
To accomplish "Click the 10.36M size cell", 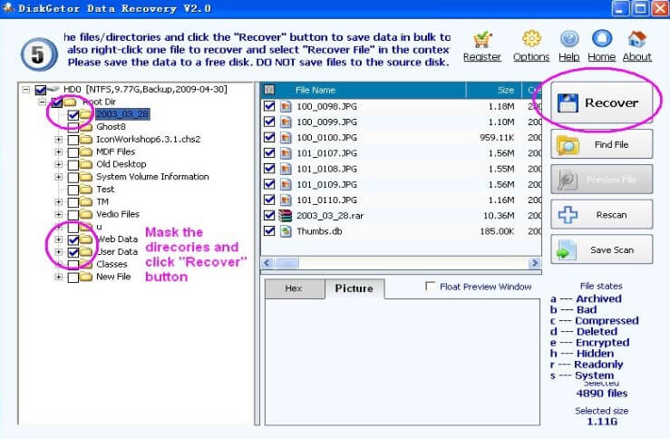I will point(499,216).
